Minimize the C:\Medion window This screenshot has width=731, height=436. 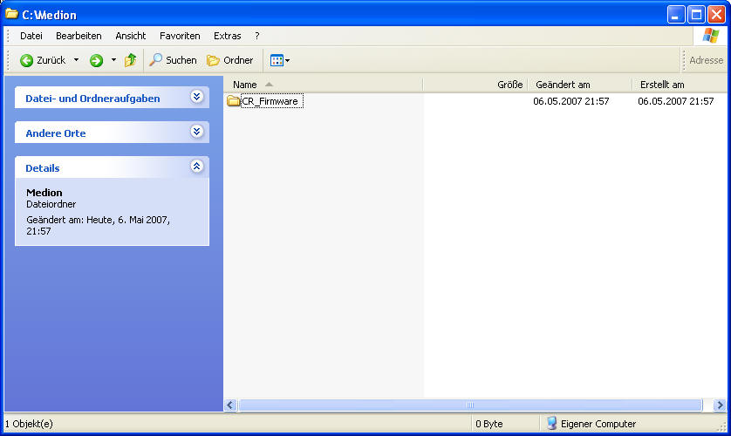point(676,15)
